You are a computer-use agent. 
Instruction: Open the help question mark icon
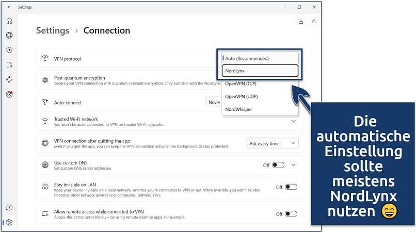[9, 208]
